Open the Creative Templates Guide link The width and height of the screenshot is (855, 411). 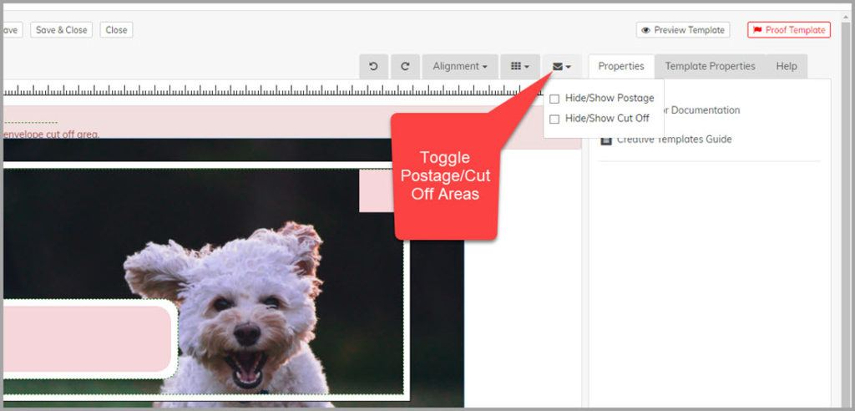click(674, 140)
